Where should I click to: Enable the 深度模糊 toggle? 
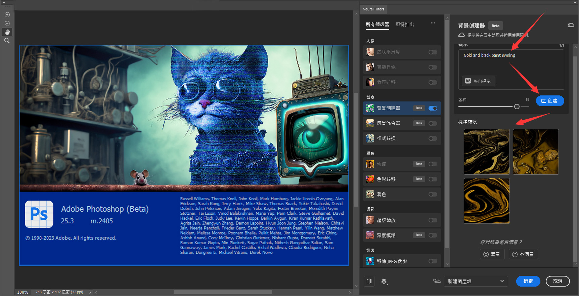point(433,235)
